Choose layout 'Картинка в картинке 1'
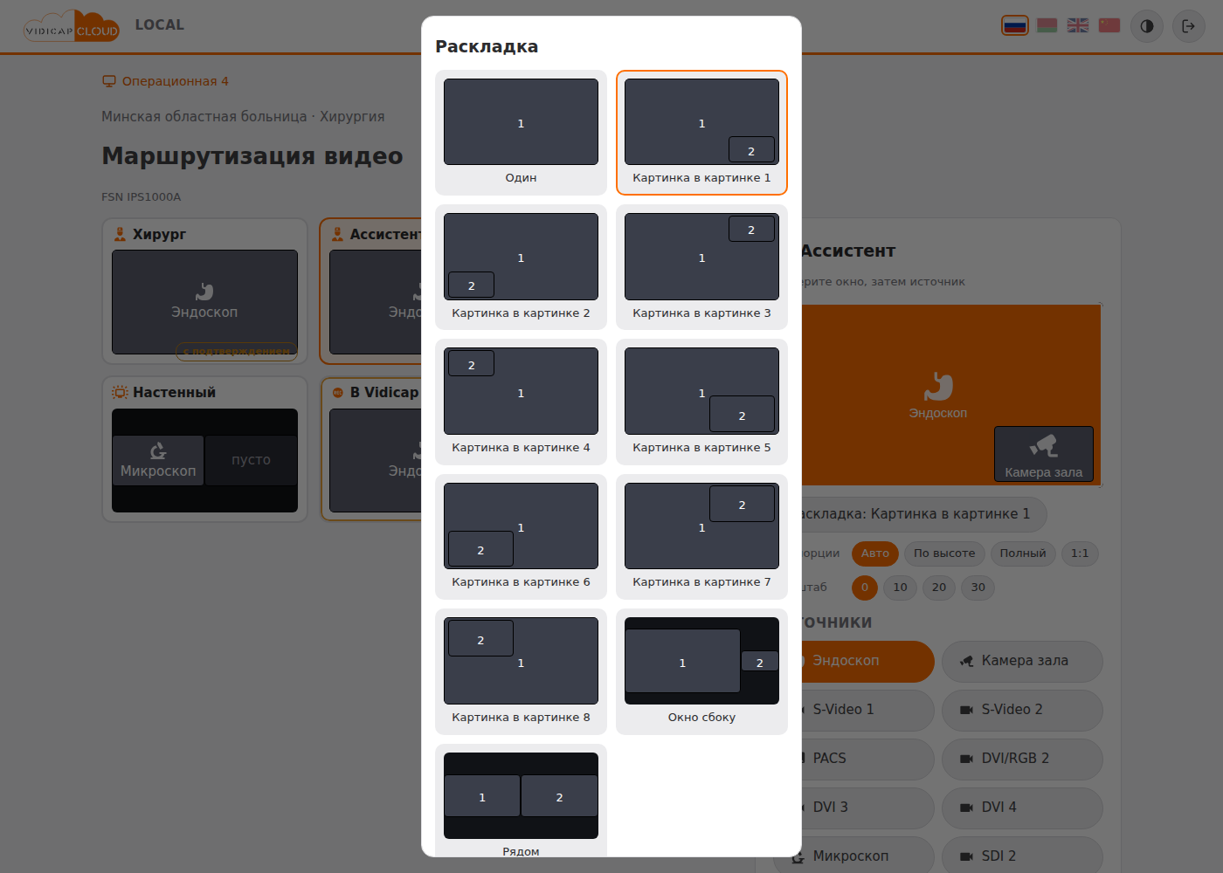This screenshot has width=1223, height=873. (701, 133)
